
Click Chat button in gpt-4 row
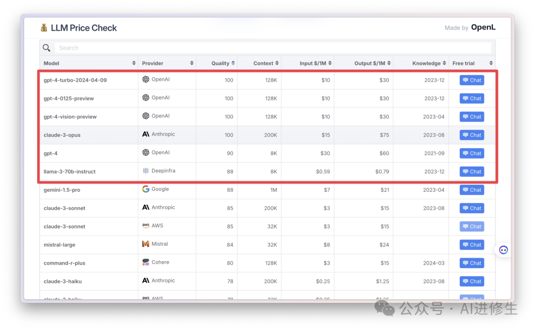(472, 153)
